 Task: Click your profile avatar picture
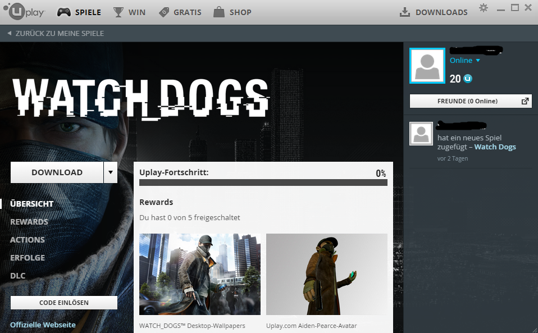[x=427, y=66]
